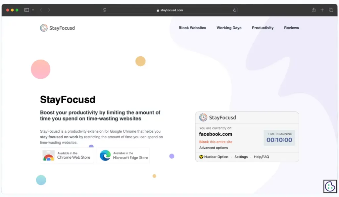The height and width of the screenshot is (197, 339).
Task: Select the stayfocusd.com address bar
Action: [x=170, y=10]
